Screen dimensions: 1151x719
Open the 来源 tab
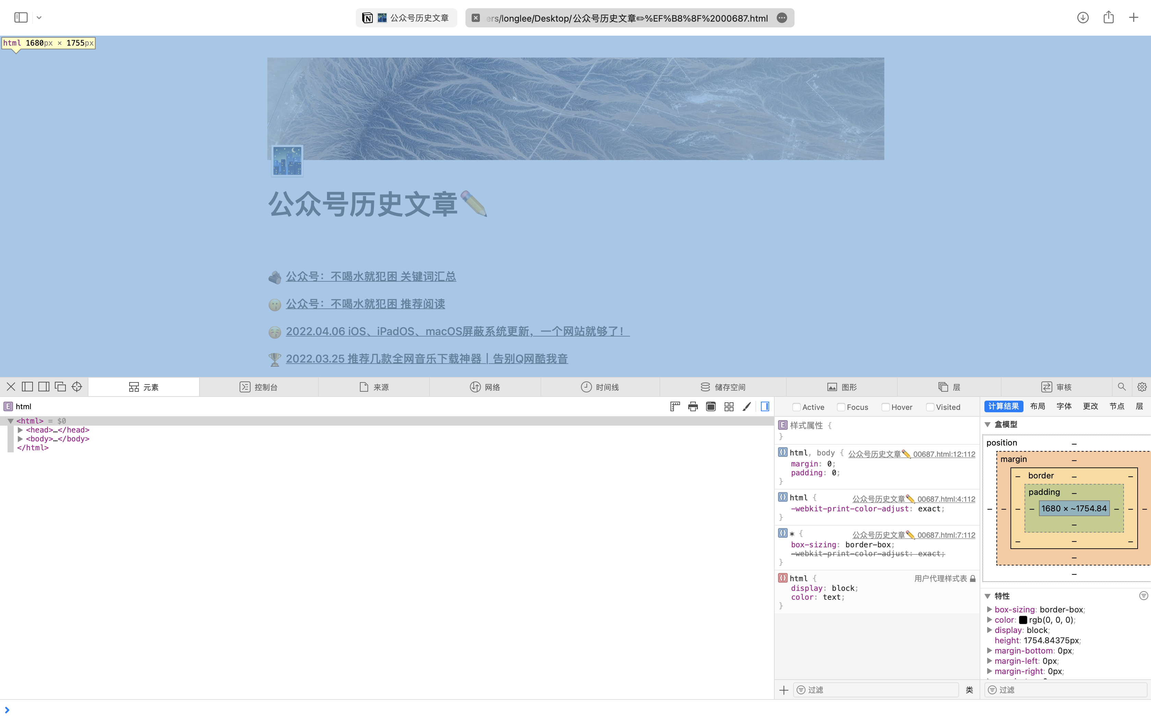[374, 387]
